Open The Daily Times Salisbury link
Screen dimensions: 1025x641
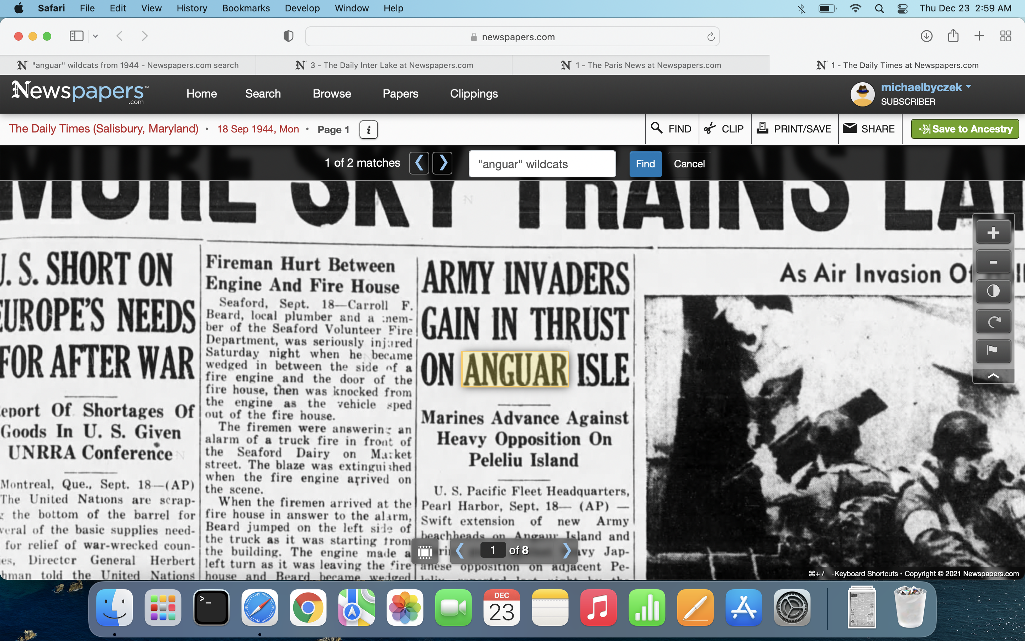[104, 129]
